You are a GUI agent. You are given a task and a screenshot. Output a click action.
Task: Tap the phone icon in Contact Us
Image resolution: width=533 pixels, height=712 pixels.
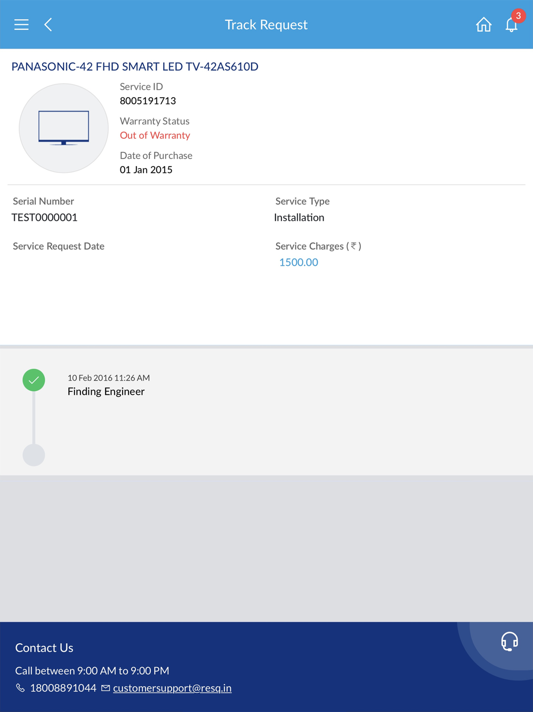[x=20, y=688]
